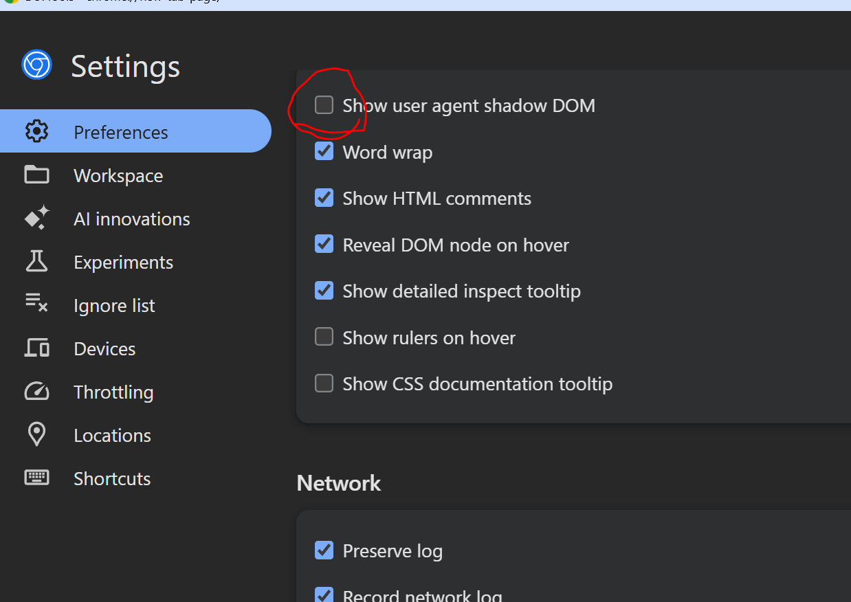This screenshot has width=851, height=602.
Task: Click the 'Show HTML comments' label text
Action: click(437, 199)
